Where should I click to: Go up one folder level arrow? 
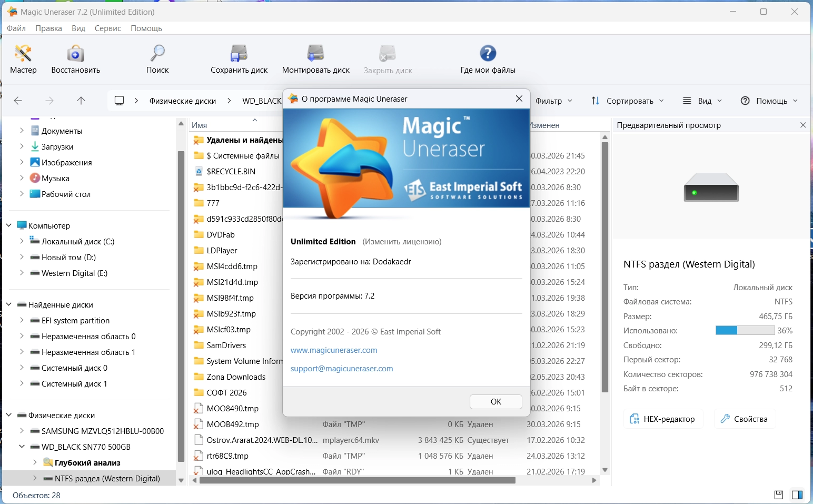tap(81, 101)
